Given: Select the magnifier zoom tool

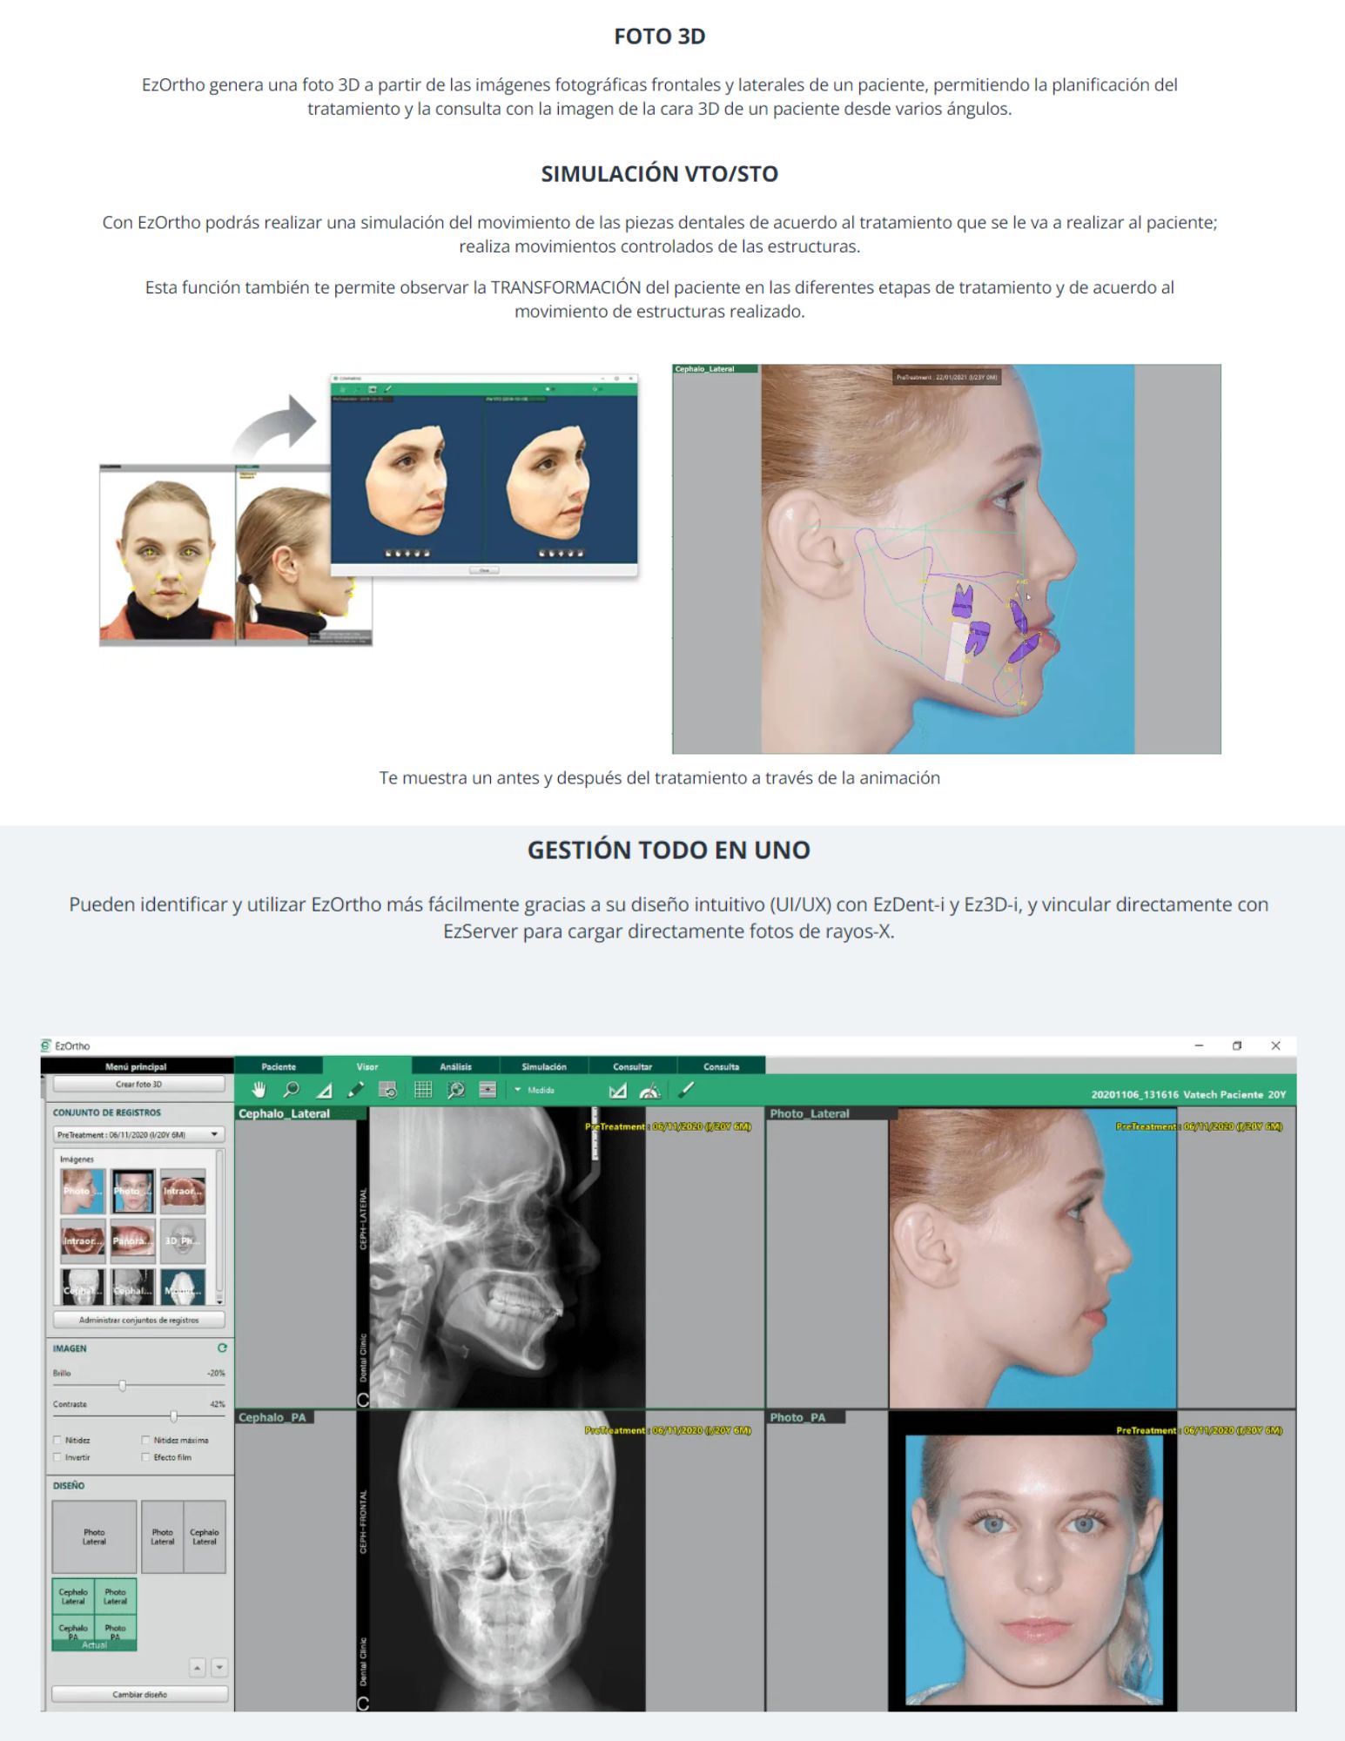Looking at the screenshot, I should (292, 1090).
